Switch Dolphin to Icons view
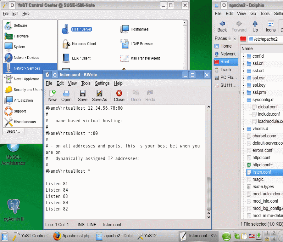The image size is (283, 242). (270, 26)
